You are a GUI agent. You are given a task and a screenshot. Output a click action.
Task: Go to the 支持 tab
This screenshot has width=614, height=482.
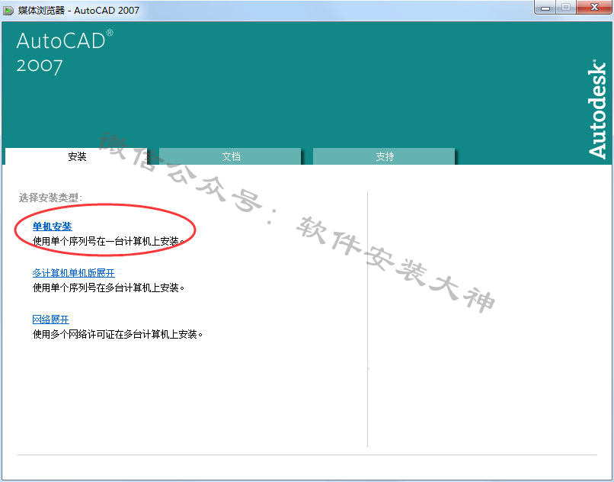(385, 156)
